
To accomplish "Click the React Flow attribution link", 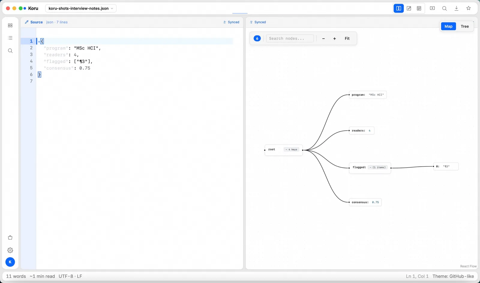I will [468, 266].
